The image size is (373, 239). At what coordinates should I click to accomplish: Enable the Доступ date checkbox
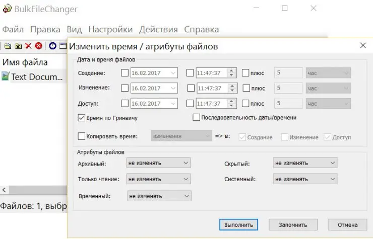[x=125, y=103]
